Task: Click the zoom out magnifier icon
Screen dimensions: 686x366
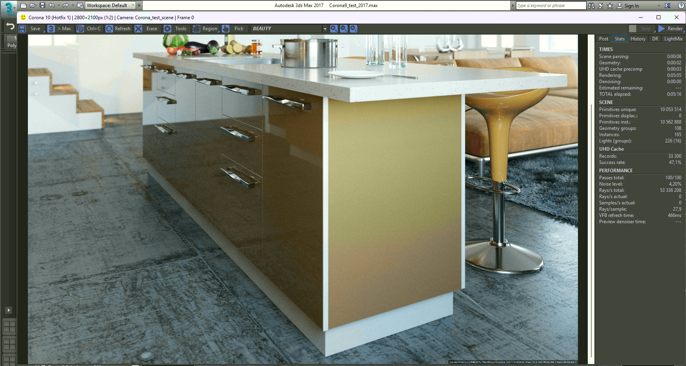Action: [x=344, y=29]
